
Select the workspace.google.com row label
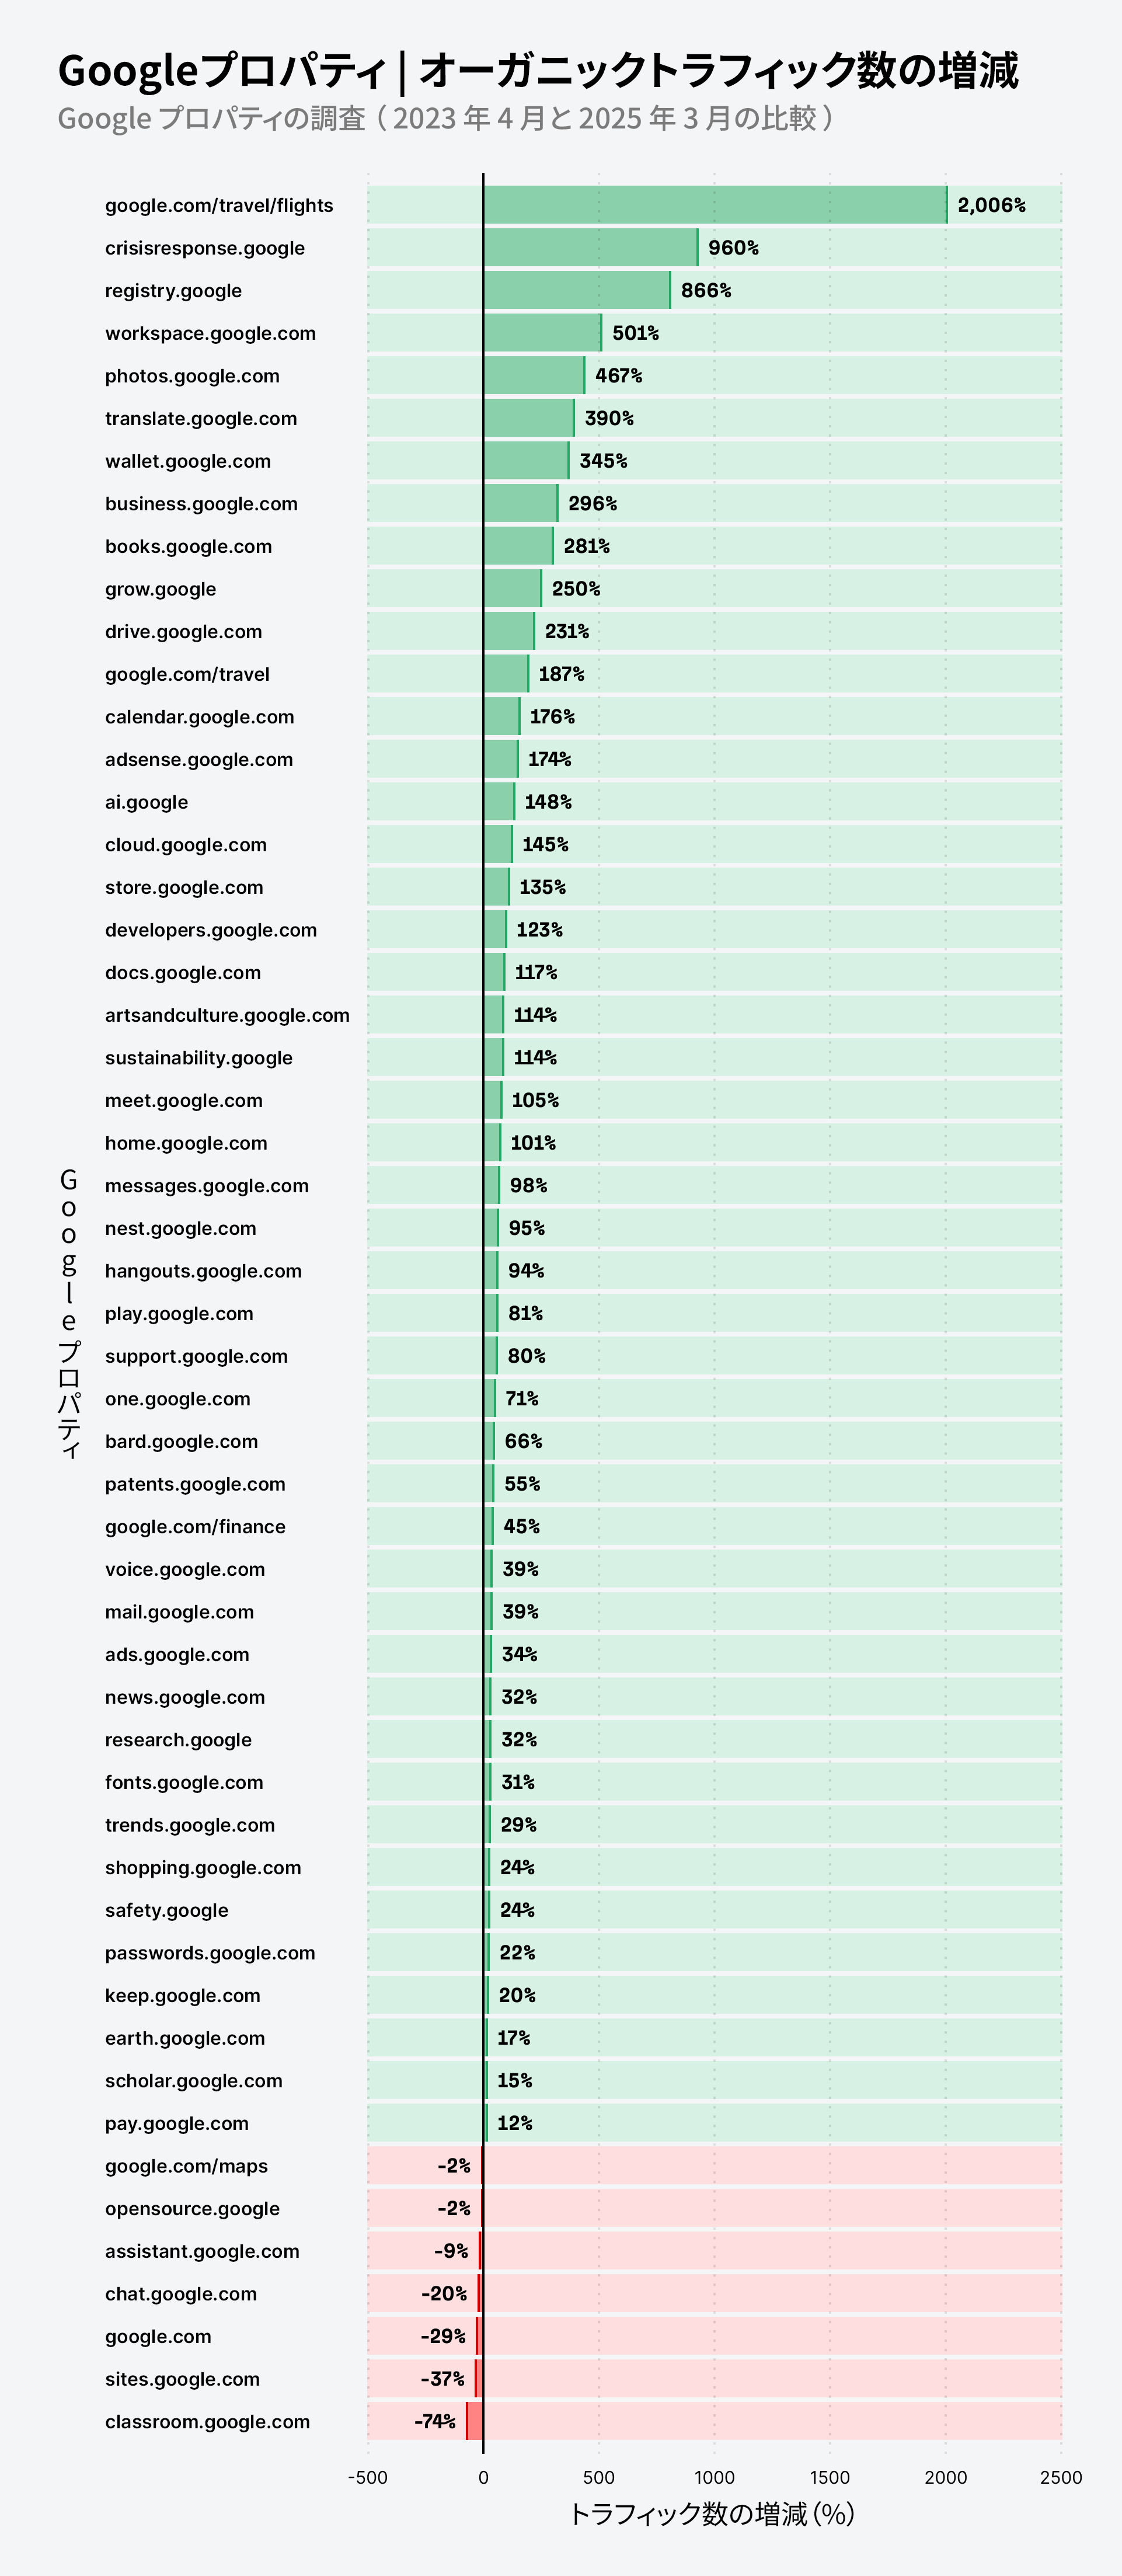coord(210,333)
